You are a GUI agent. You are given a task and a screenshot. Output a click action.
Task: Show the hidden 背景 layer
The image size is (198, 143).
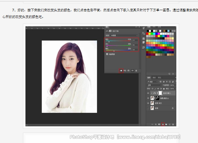pos(148,108)
